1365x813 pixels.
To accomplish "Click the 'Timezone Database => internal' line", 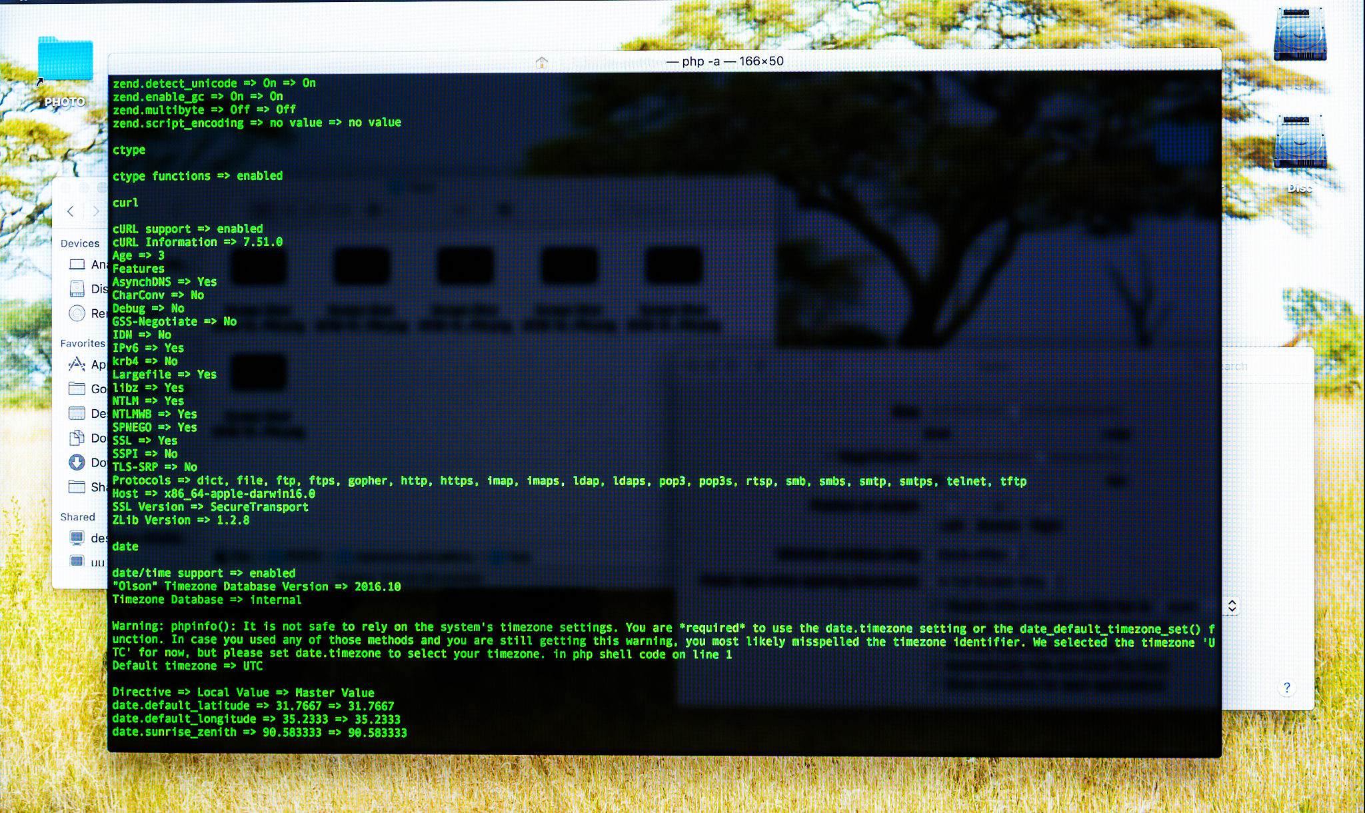I will [207, 600].
